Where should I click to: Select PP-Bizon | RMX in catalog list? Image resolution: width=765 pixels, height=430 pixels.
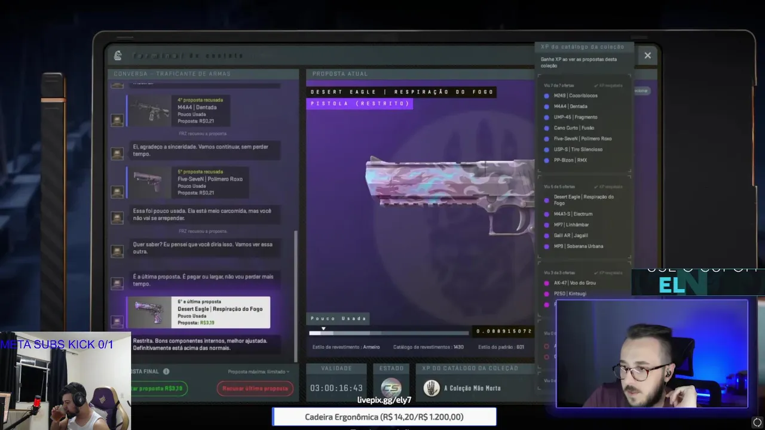[x=565, y=160]
